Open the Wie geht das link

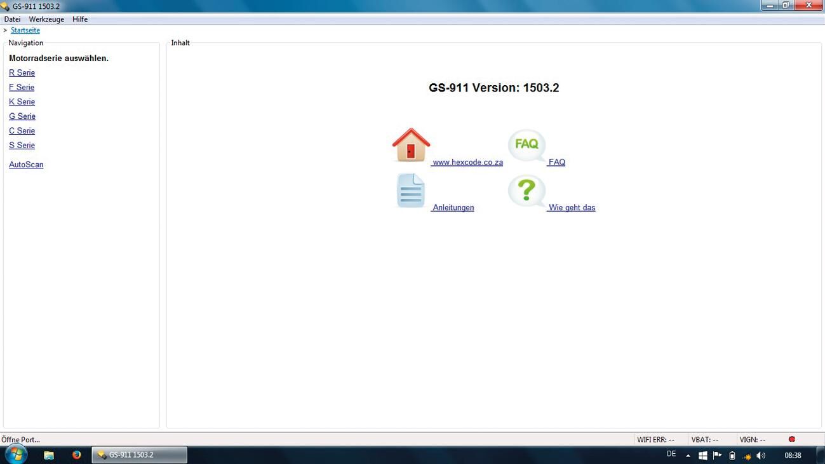coord(572,208)
